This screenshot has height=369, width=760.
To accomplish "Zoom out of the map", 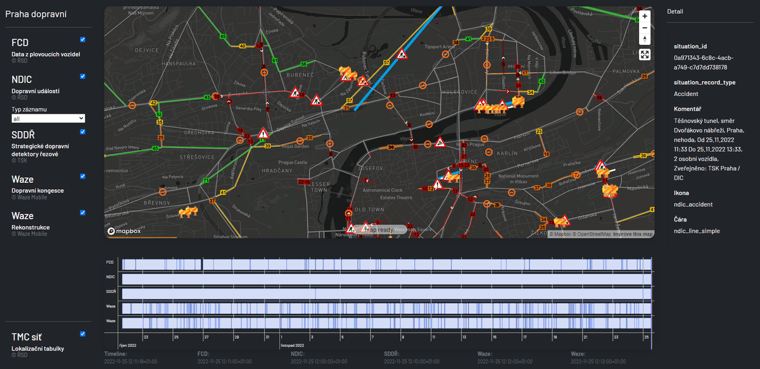I will point(645,27).
